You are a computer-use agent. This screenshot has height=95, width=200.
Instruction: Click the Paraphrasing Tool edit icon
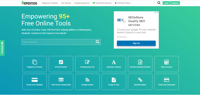[x=87, y=62]
